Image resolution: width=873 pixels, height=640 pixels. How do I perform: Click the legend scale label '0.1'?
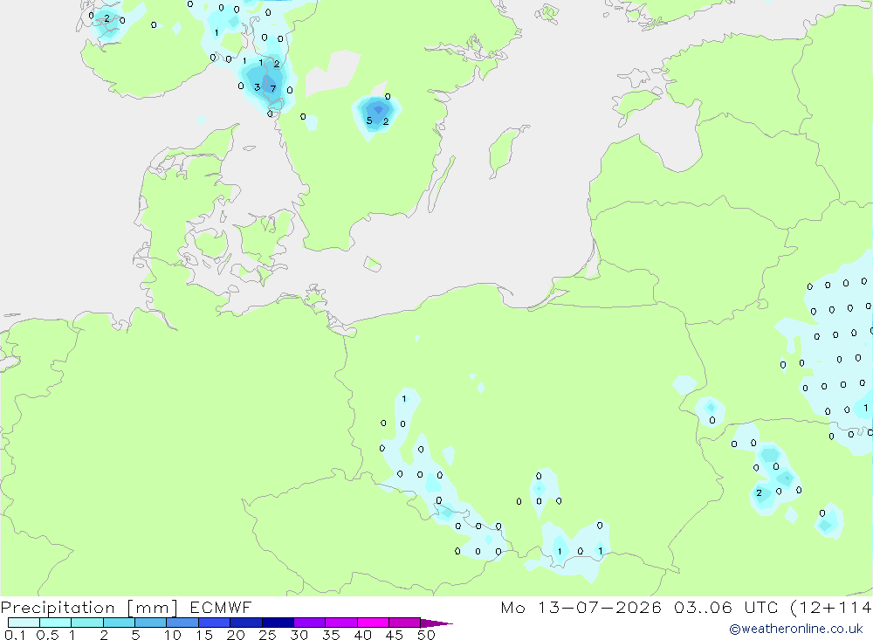(15, 635)
